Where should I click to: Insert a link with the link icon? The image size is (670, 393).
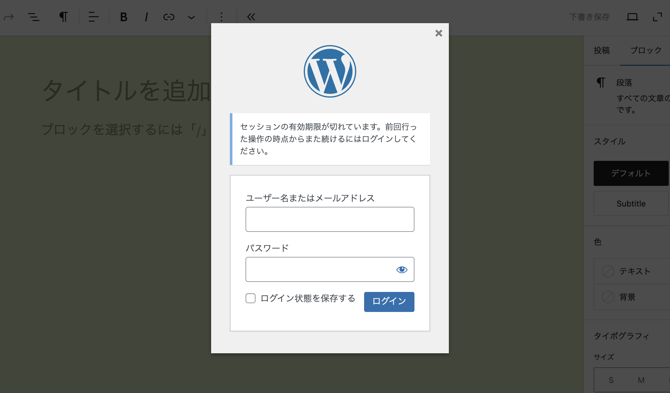point(169,17)
